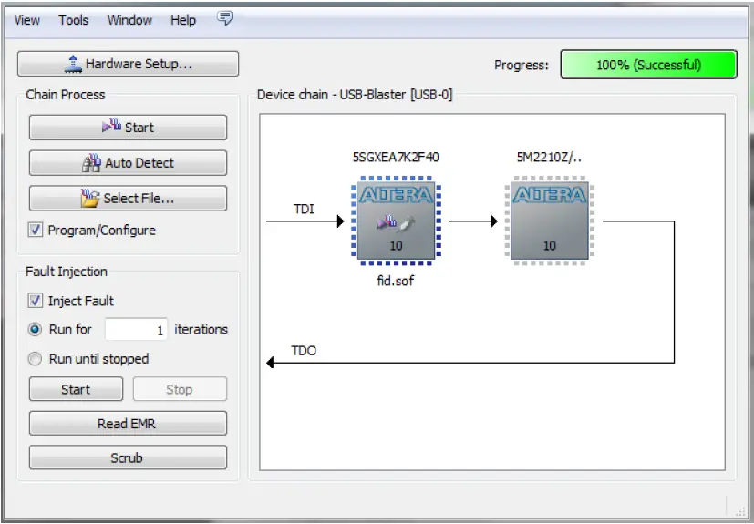Click the Scrub button
Viewport: 754px width, 524px height.
click(x=128, y=457)
